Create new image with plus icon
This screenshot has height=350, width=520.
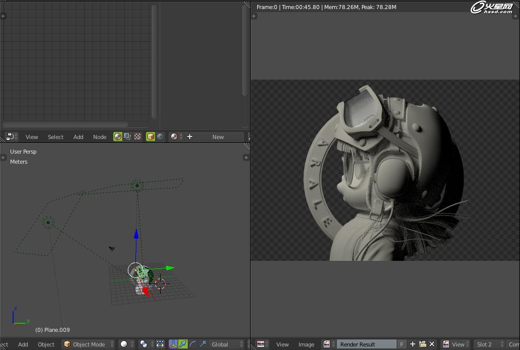(413, 344)
